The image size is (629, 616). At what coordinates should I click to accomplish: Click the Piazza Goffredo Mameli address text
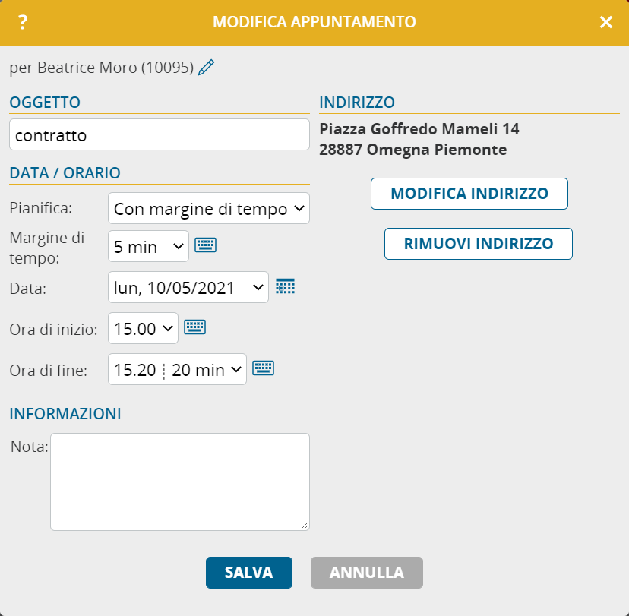click(419, 129)
